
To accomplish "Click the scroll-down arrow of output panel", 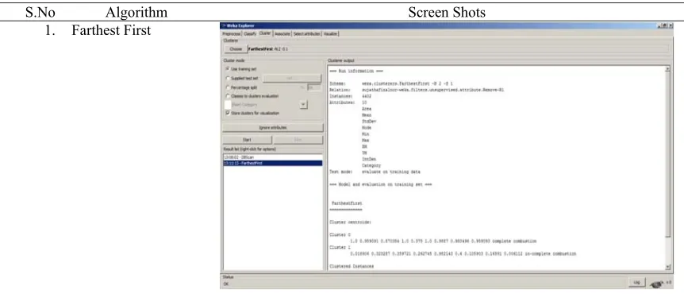I will coord(668,267).
